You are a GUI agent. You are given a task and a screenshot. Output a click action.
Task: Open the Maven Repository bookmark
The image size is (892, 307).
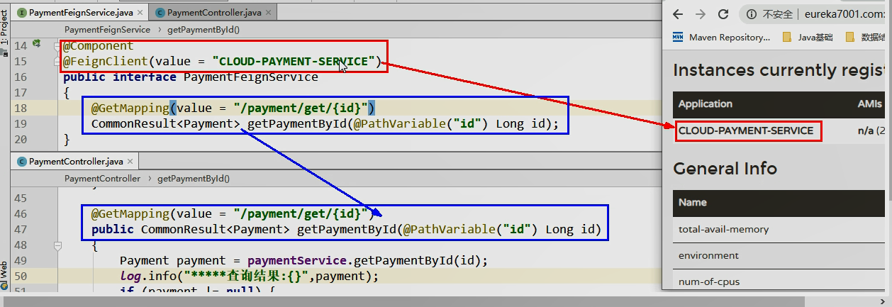pos(721,37)
